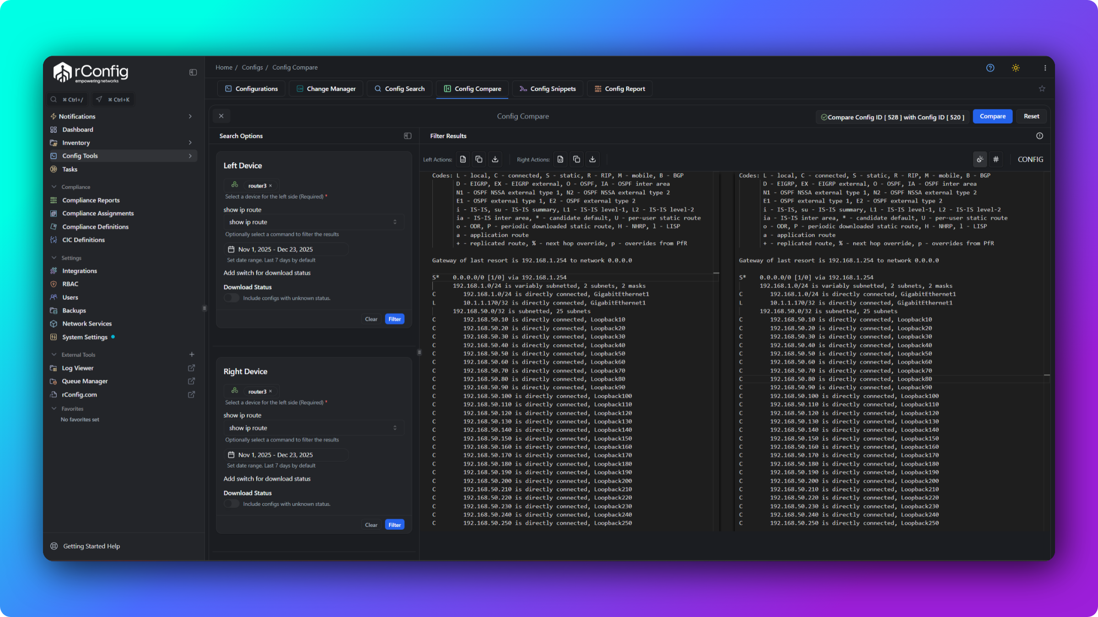Image resolution: width=1098 pixels, height=617 pixels.
Task: Switch to Config Search tab
Action: click(399, 89)
